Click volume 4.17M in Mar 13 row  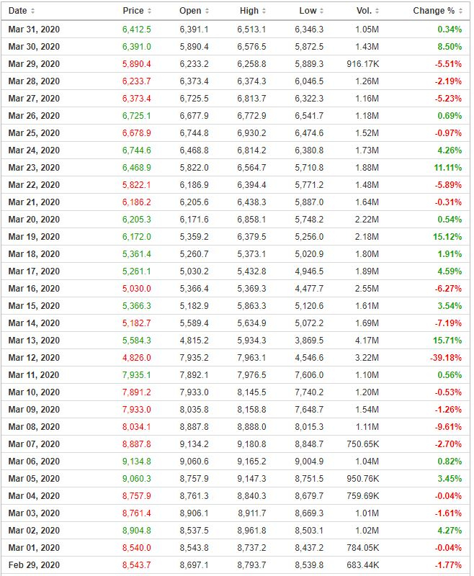pos(367,341)
